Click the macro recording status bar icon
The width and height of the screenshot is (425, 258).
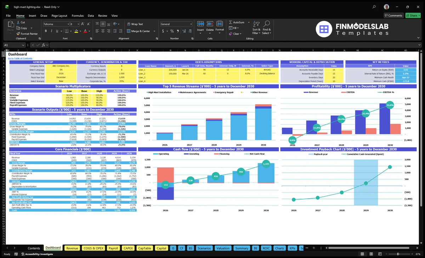pyautogui.click(x=16, y=254)
